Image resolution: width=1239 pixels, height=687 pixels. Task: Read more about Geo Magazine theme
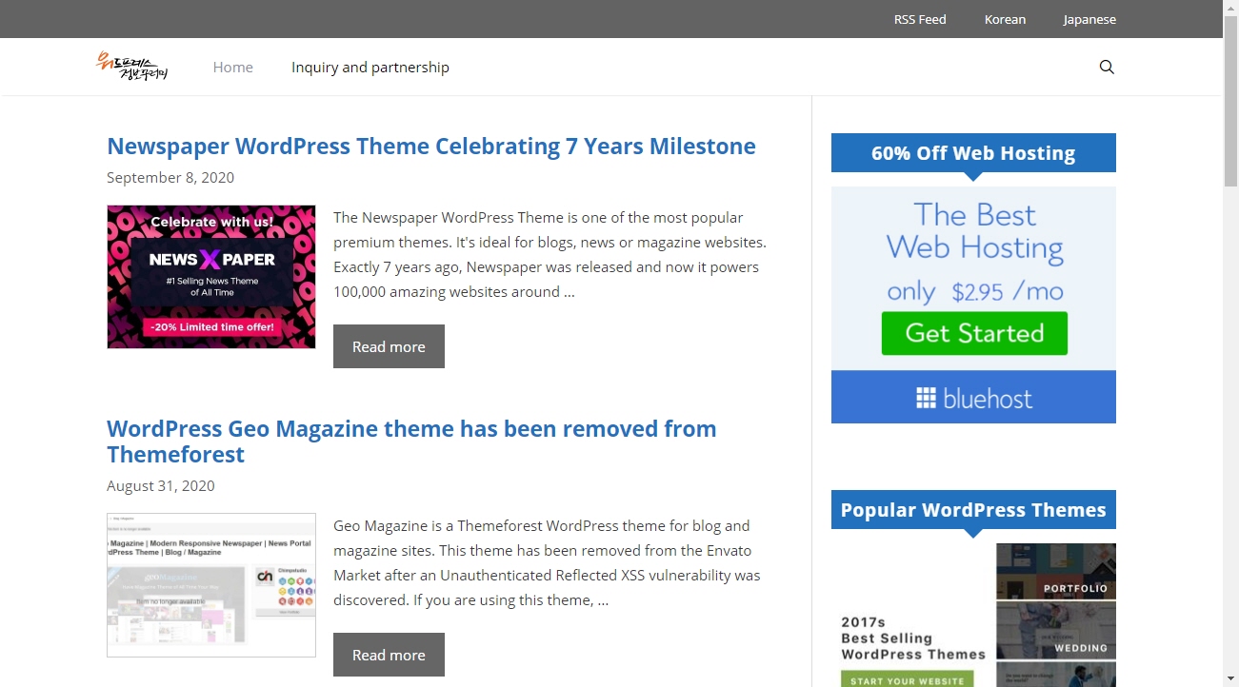389,655
